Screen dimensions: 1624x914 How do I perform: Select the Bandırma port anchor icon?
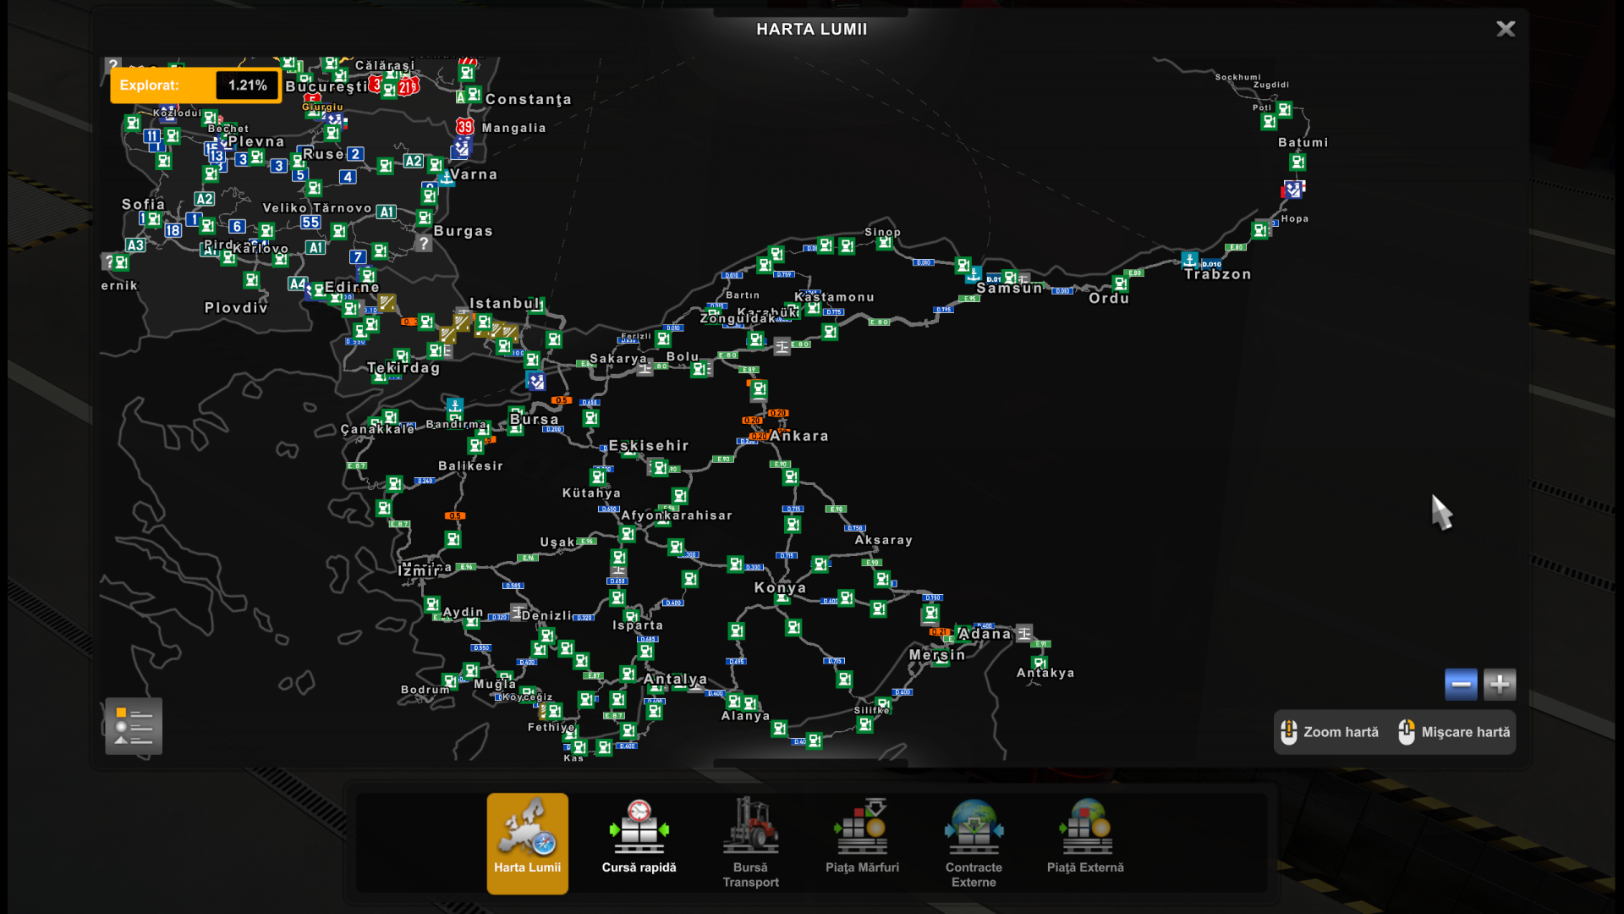455,405
